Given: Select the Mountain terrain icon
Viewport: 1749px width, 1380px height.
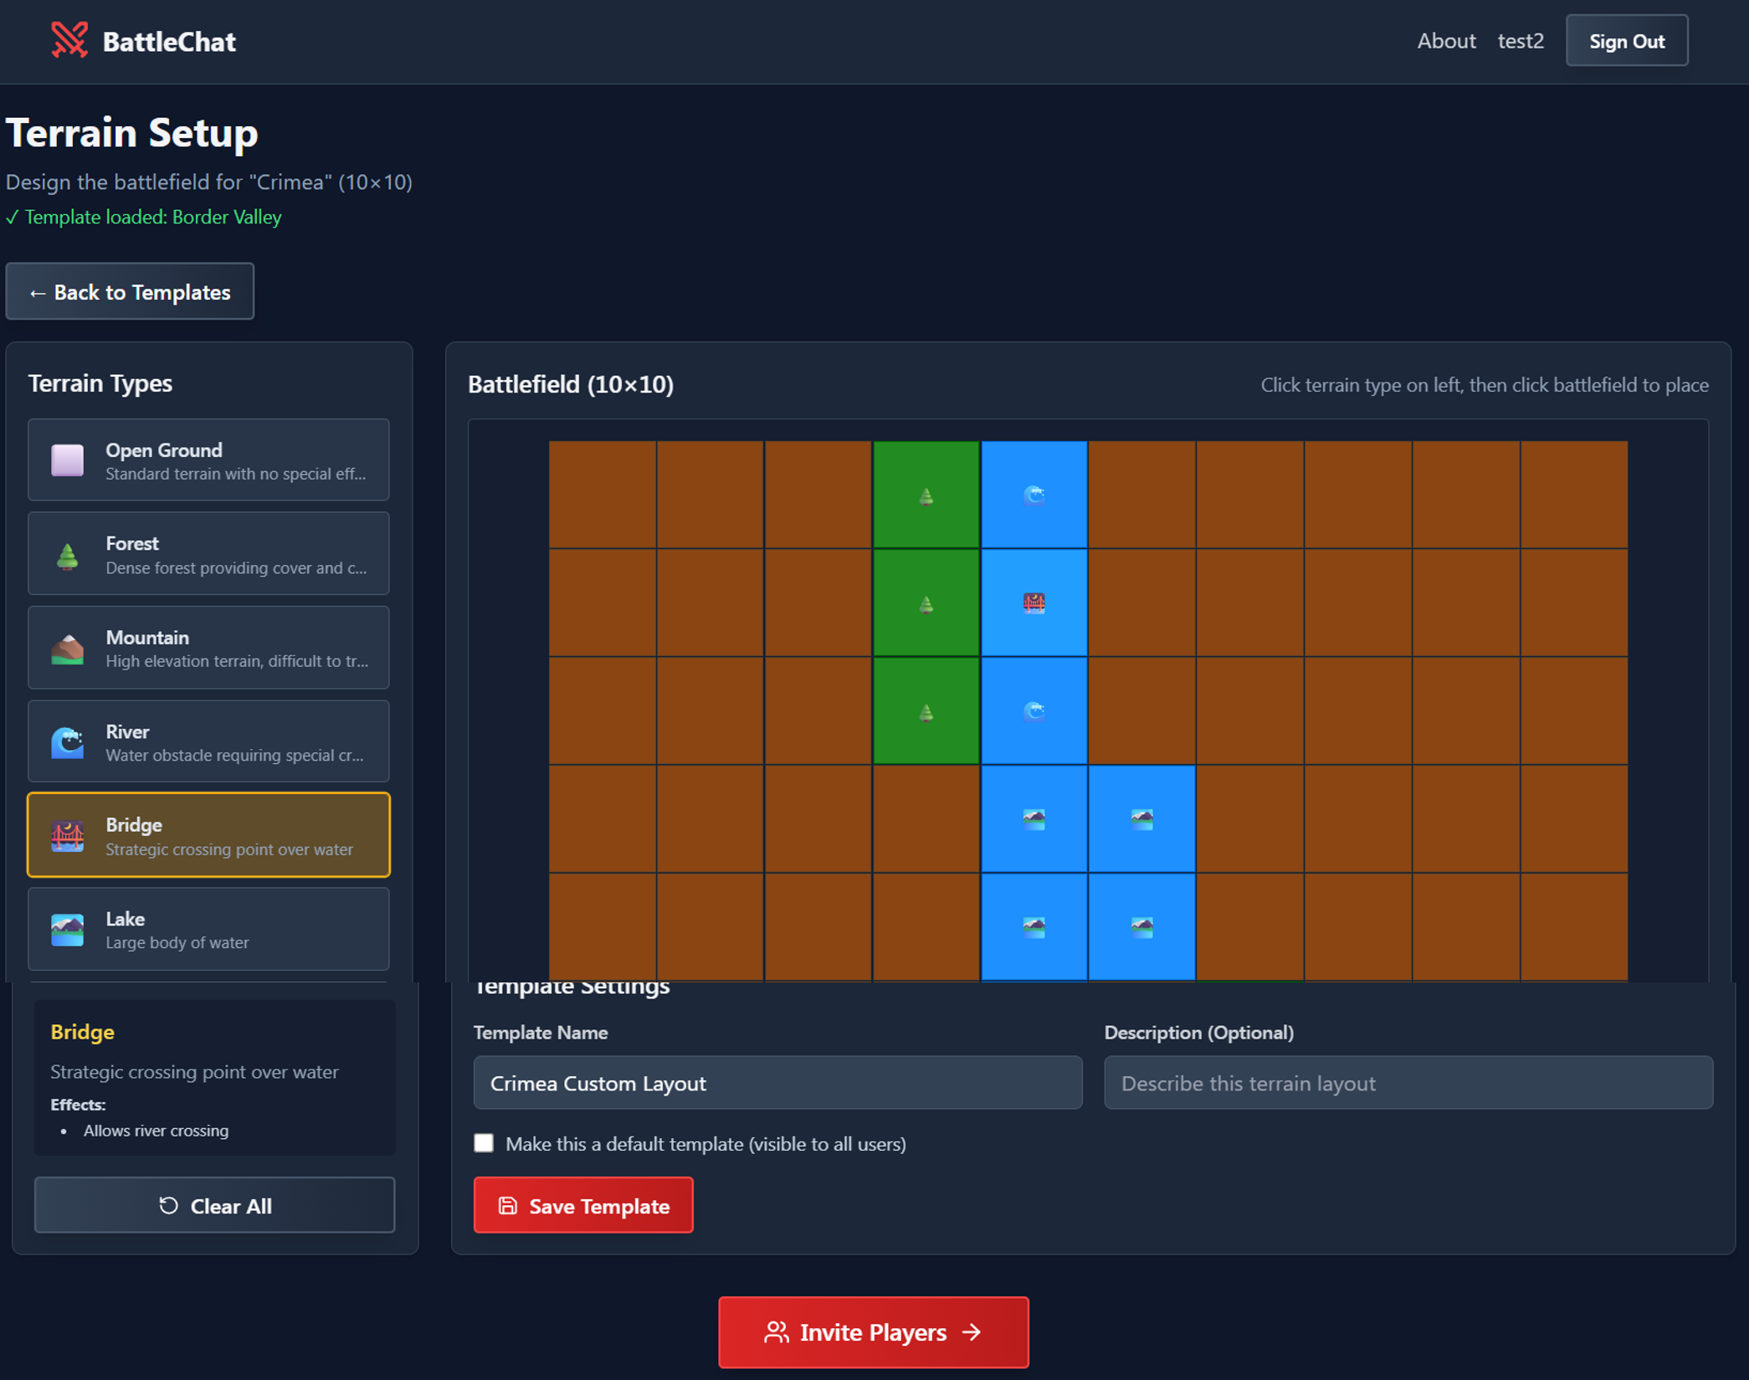Looking at the screenshot, I should [x=68, y=649].
